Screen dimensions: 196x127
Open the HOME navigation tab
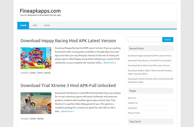[23, 25]
